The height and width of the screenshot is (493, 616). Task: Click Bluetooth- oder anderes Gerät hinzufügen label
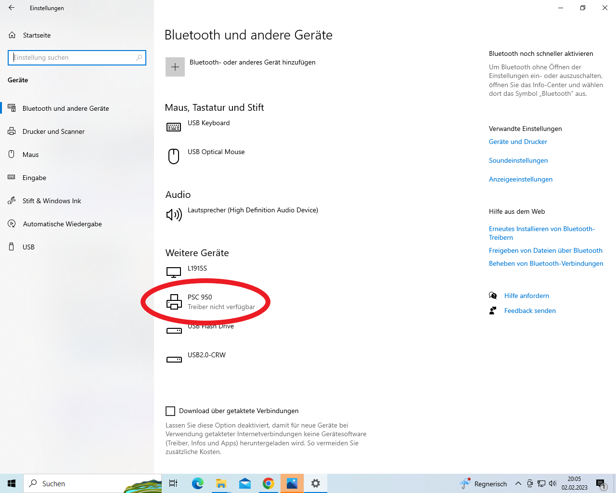coord(253,62)
